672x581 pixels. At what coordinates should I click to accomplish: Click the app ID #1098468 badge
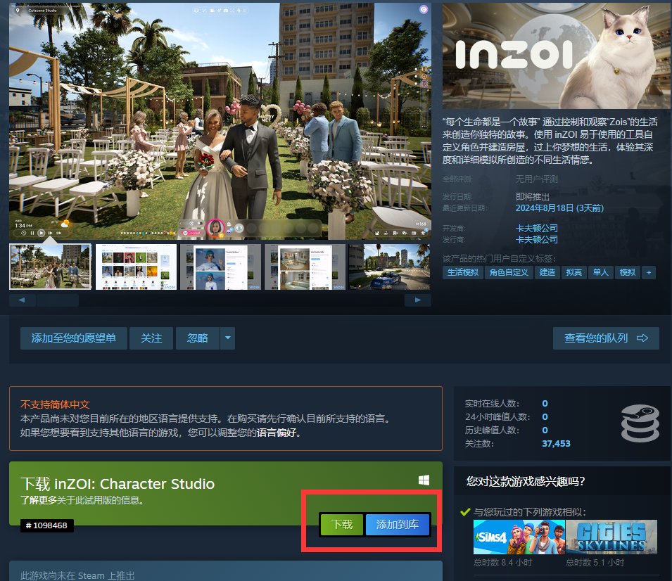coord(47,525)
